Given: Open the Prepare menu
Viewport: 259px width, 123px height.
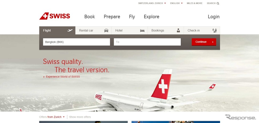Looking at the screenshot, I should [112, 17].
